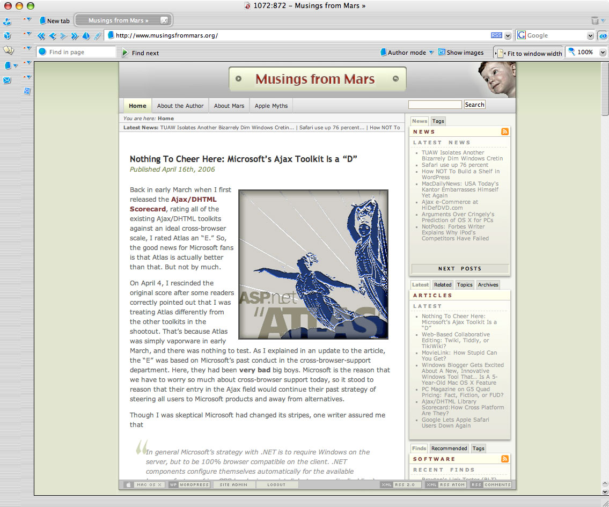609x507 pixels.
Task: Click the orange RSS icon in the News header
Action: click(504, 131)
